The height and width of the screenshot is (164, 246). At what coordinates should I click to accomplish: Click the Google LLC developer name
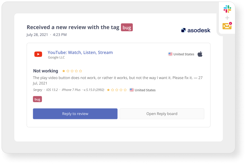(56, 58)
